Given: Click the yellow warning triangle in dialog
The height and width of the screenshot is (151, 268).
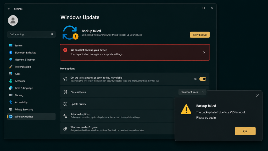Looking at the screenshot, I should [186, 109].
